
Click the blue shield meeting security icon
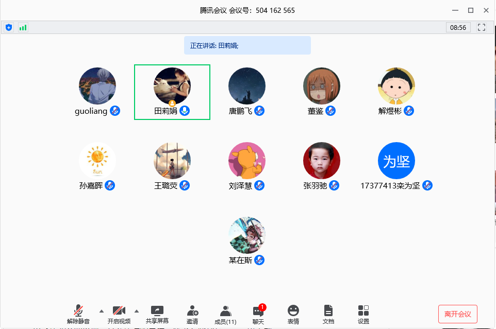point(8,27)
